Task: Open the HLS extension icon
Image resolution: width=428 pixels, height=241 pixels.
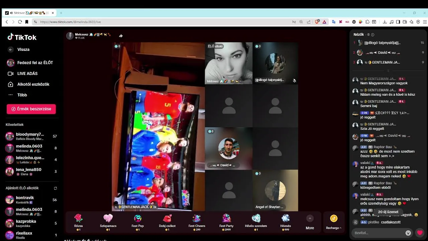Action: [x=347, y=22]
